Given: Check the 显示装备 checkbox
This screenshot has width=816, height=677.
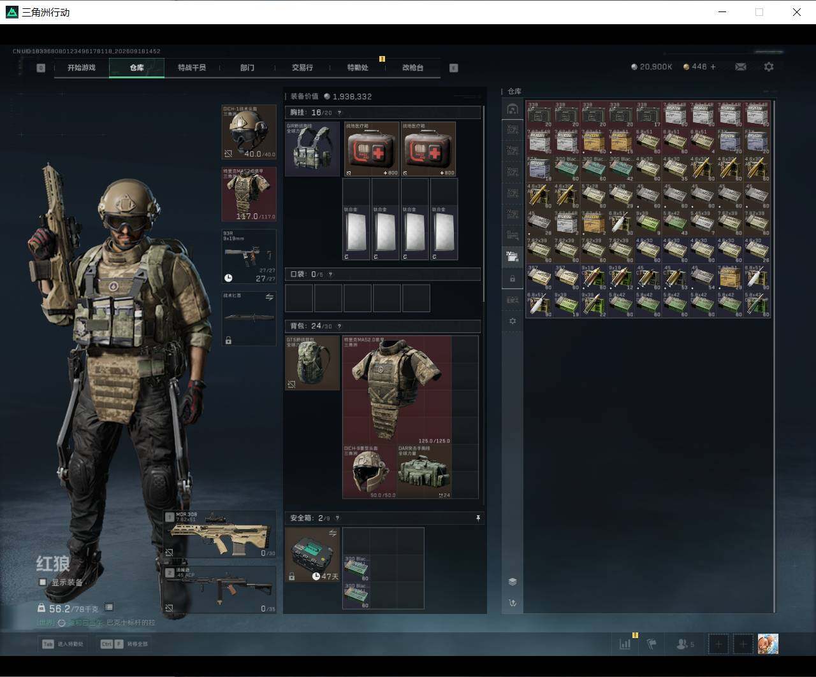Looking at the screenshot, I should [x=43, y=582].
